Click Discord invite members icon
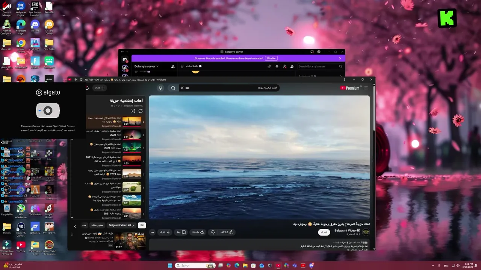Image resolution: width=481 pixels, height=270 pixels. (x=173, y=66)
